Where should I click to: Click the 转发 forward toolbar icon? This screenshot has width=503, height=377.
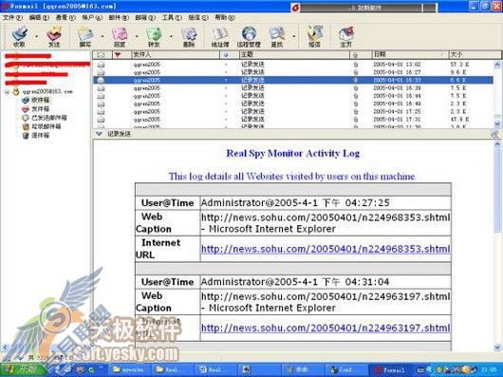coord(154,37)
